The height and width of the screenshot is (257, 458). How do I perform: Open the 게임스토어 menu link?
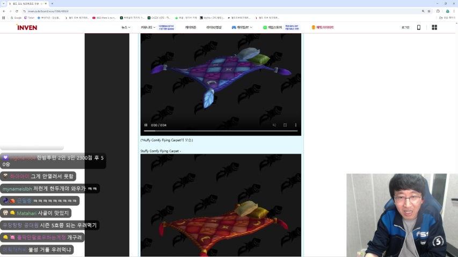tap(273, 27)
